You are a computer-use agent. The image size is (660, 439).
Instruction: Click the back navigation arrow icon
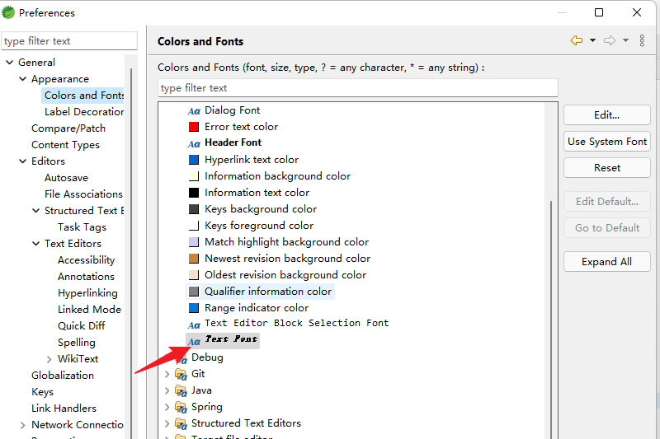click(x=576, y=40)
